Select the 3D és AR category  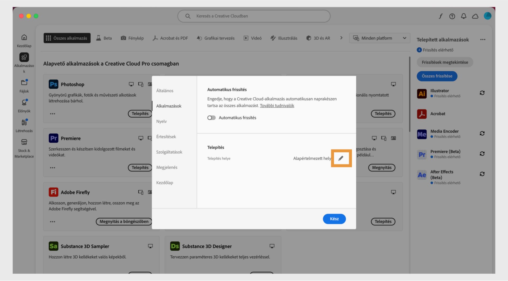tap(318, 38)
